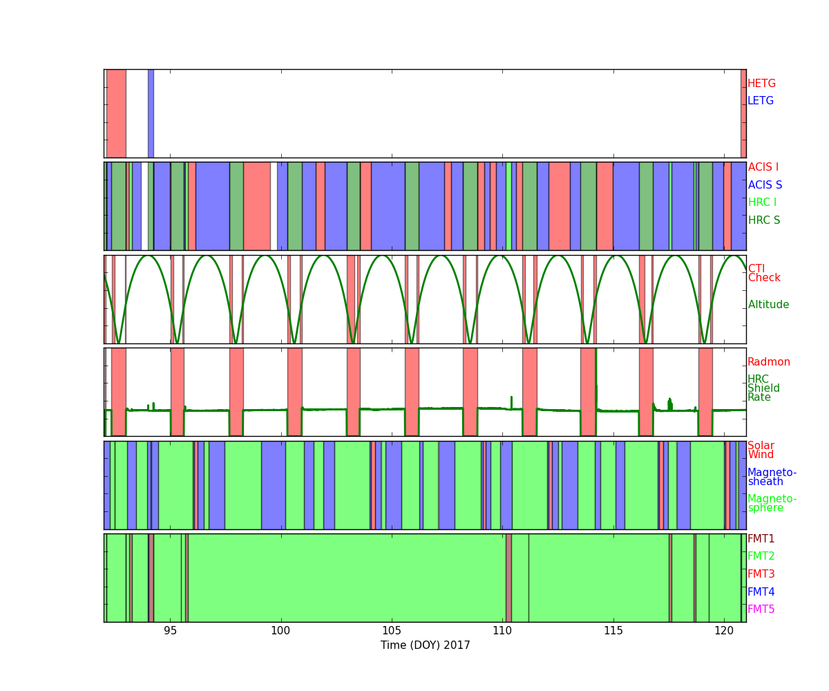Click the HRC S legend label
Screen dimensions: 829x691
coord(763,220)
